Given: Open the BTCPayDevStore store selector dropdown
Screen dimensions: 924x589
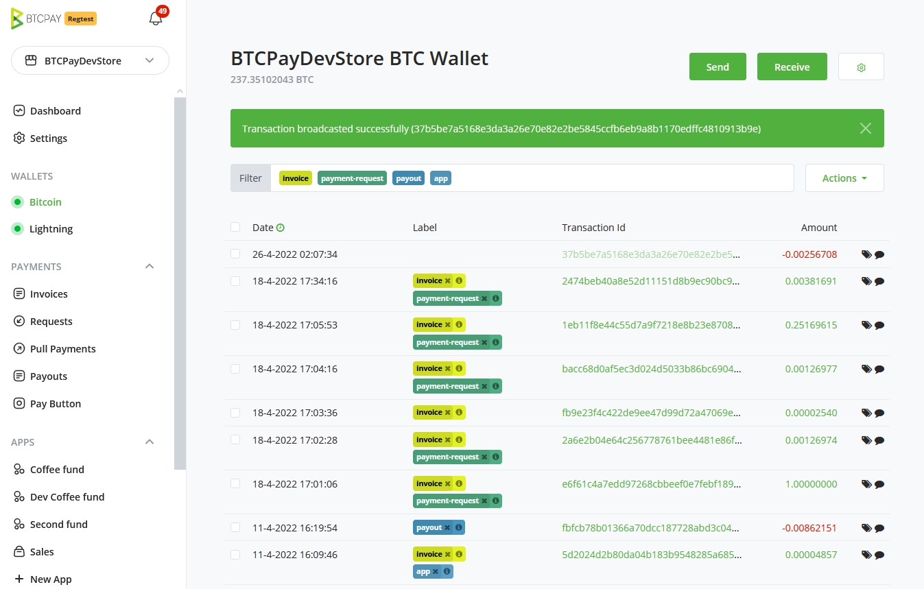Looking at the screenshot, I should point(90,60).
